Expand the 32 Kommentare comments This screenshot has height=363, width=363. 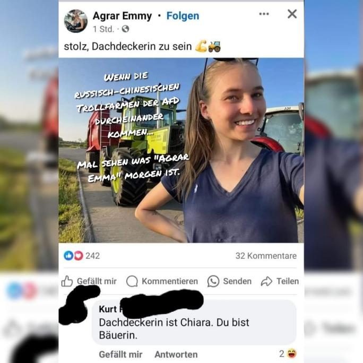pos(266,256)
